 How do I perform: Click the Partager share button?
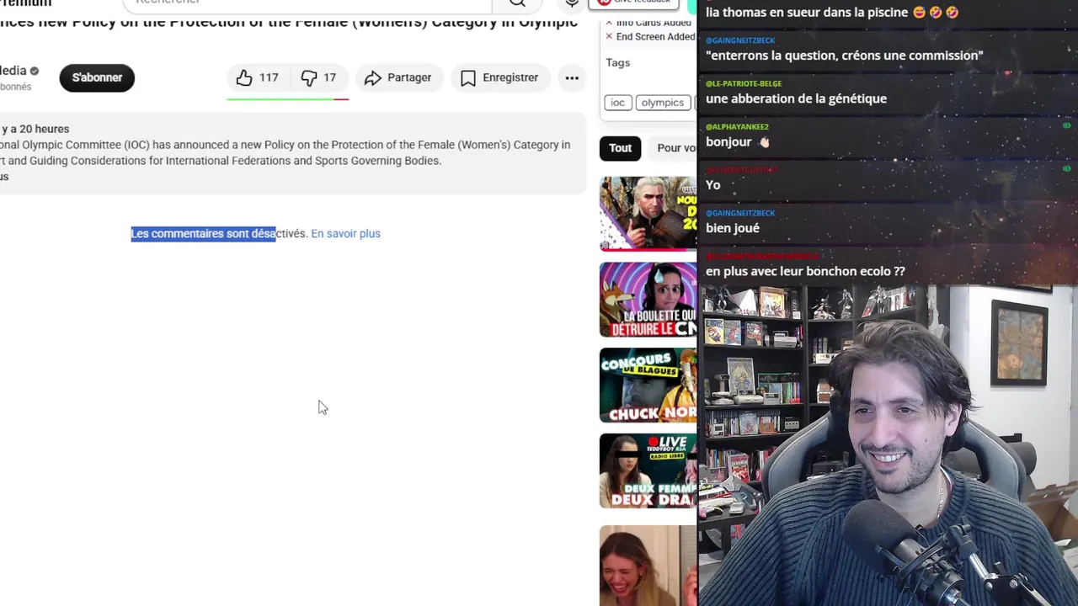click(398, 77)
